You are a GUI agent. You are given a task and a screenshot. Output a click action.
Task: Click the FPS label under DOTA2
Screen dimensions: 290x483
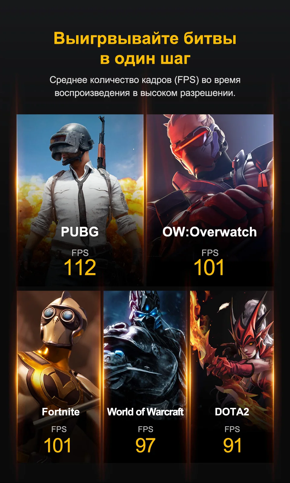tap(232, 429)
